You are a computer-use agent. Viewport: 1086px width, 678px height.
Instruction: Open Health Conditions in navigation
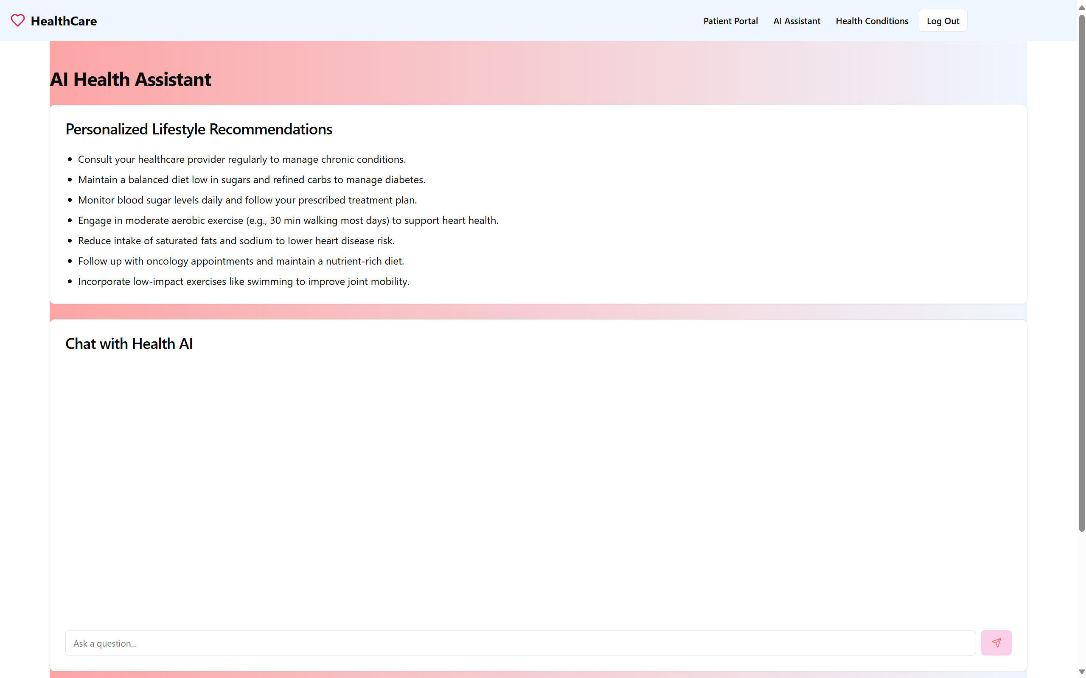coord(872,21)
